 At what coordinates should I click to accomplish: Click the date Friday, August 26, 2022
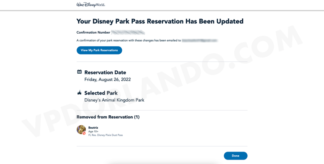(x=108, y=80)
